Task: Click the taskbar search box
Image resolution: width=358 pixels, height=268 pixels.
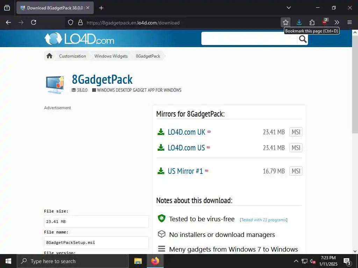Action: point(73,261)
